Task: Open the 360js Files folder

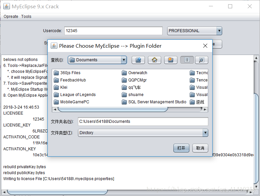Action: tap(67, 73)
